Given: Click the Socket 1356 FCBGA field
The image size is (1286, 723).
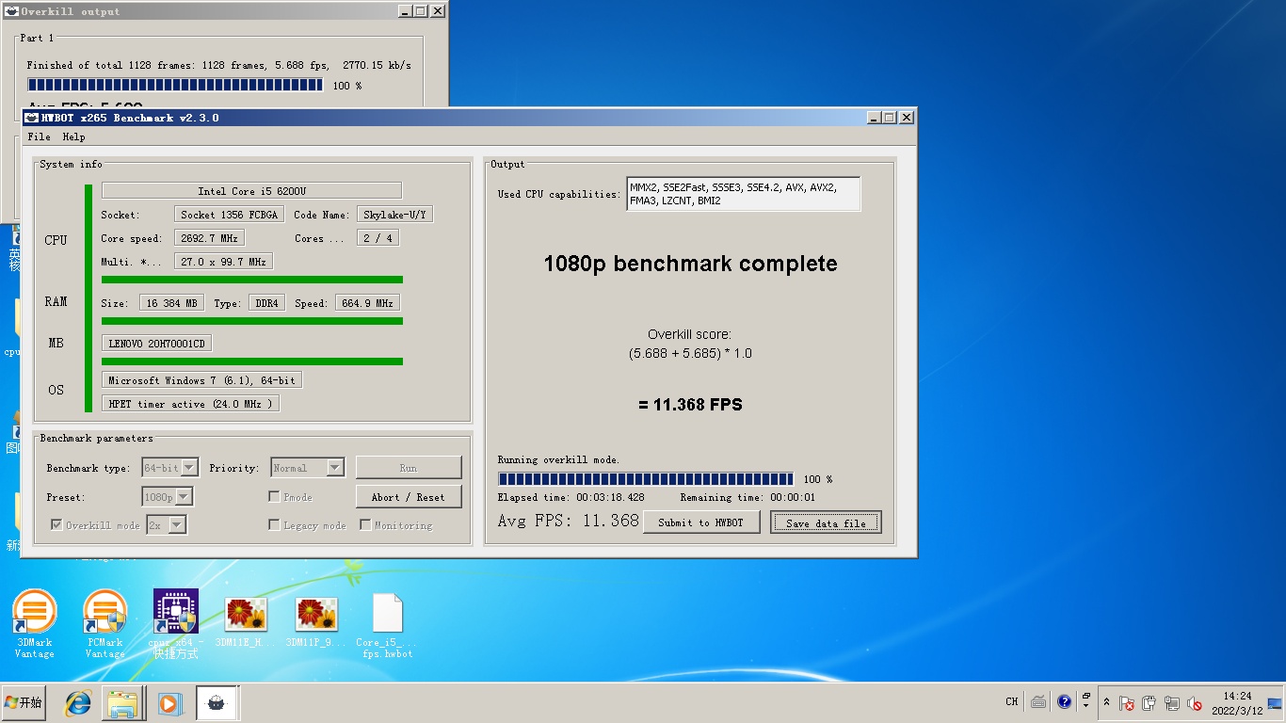Looking at the screenshot, I should [x=229, y=215].
